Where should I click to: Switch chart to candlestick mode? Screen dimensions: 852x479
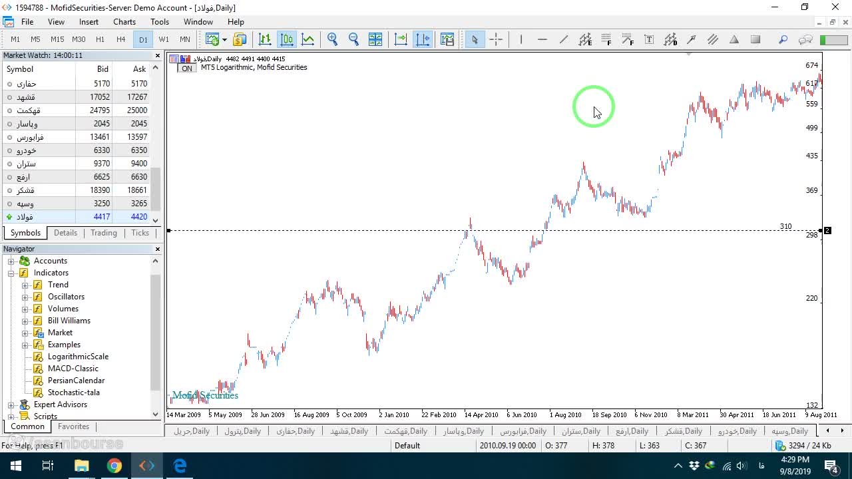[x=287, y=39]
